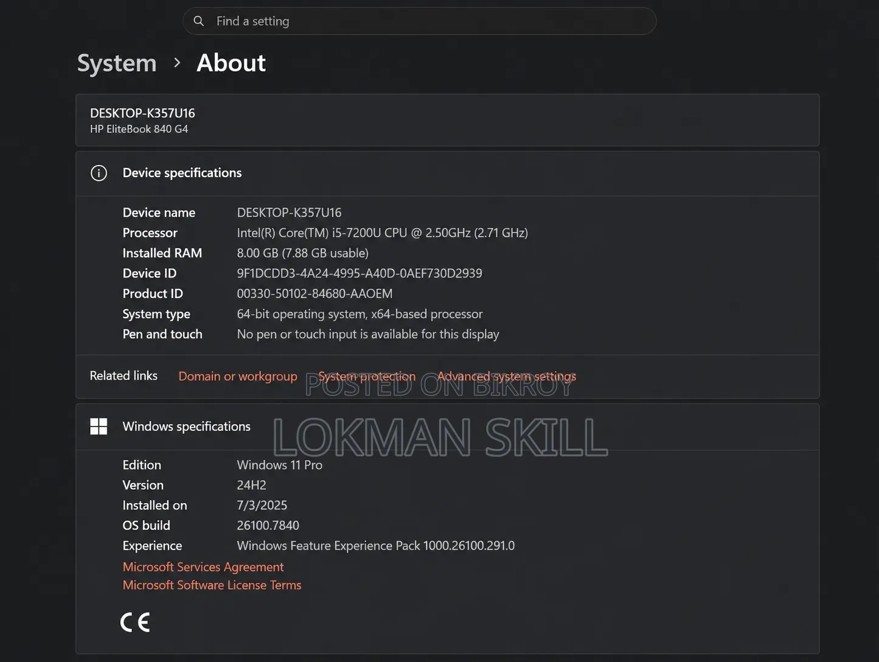Click the Product ID label
Screen dimensions: 879x662
click(153, 294)
